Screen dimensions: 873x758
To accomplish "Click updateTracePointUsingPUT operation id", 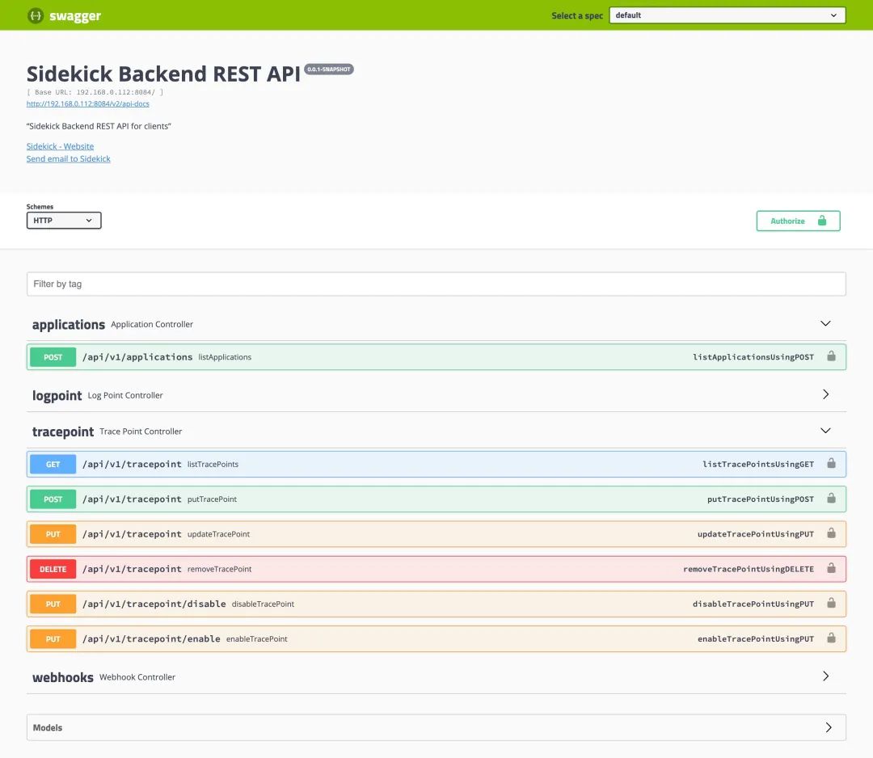I will coord(756,534).
